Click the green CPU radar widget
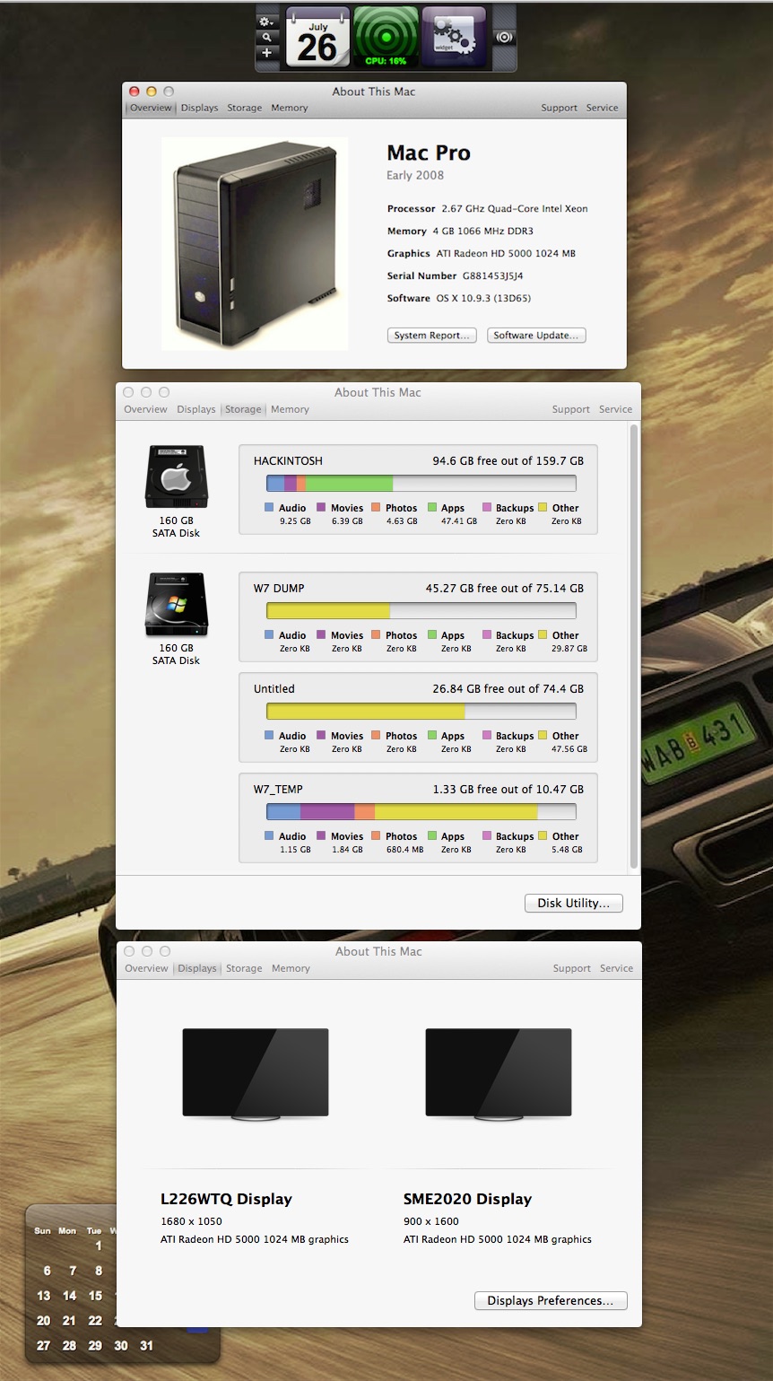 click(x=386, y=37)
